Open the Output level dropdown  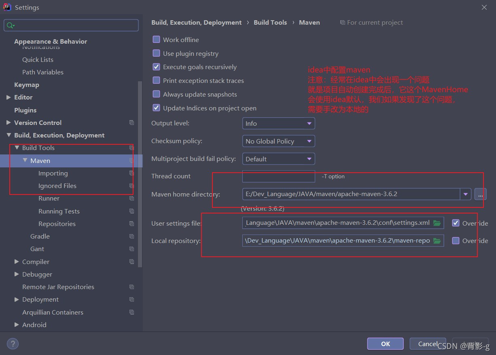click(x=278, y=123)
